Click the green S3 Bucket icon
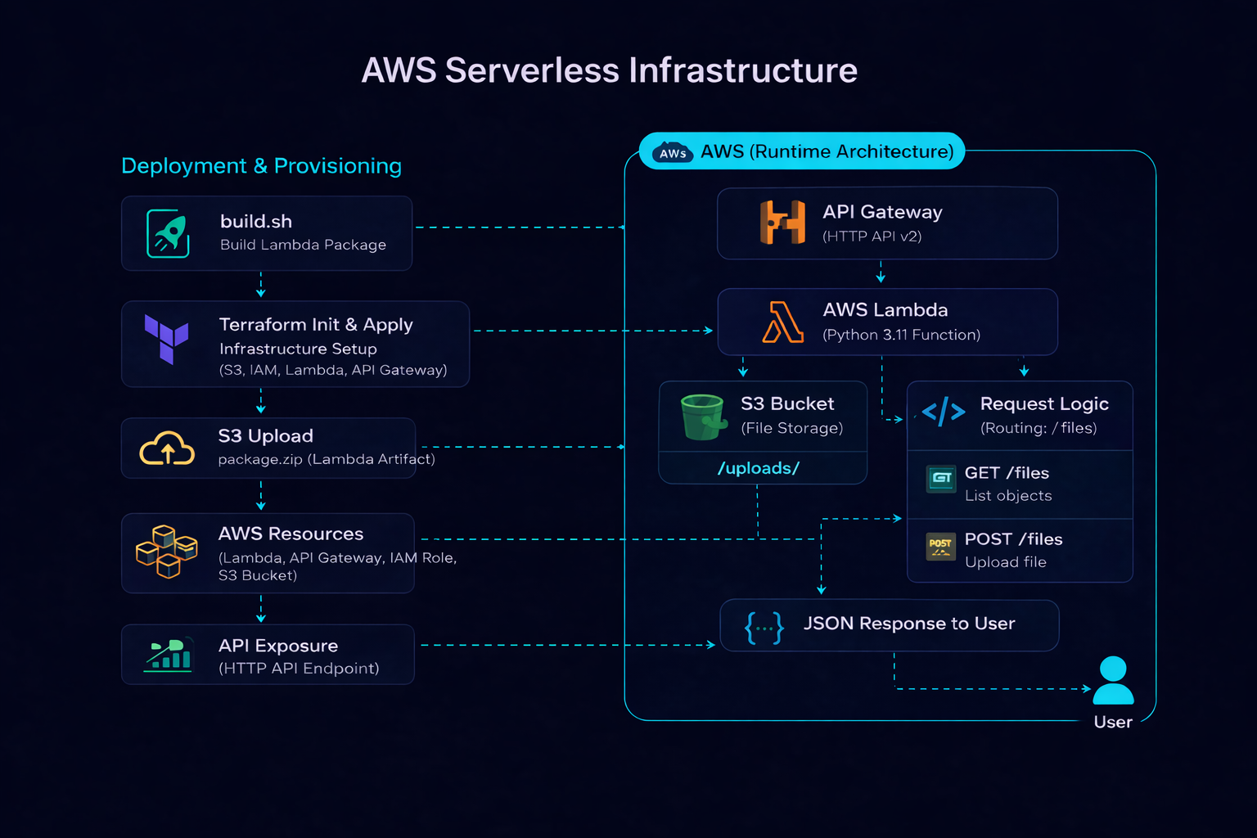 [x=703, y=417]
